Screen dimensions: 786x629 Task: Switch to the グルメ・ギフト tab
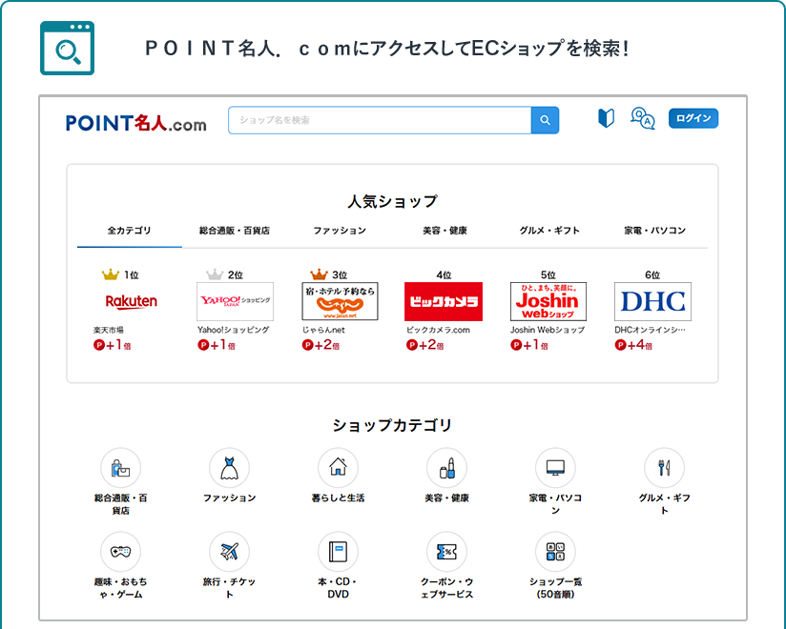pos(549,231)
